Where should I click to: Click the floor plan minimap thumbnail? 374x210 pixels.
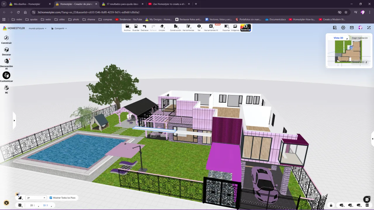[x=347, y=51]
